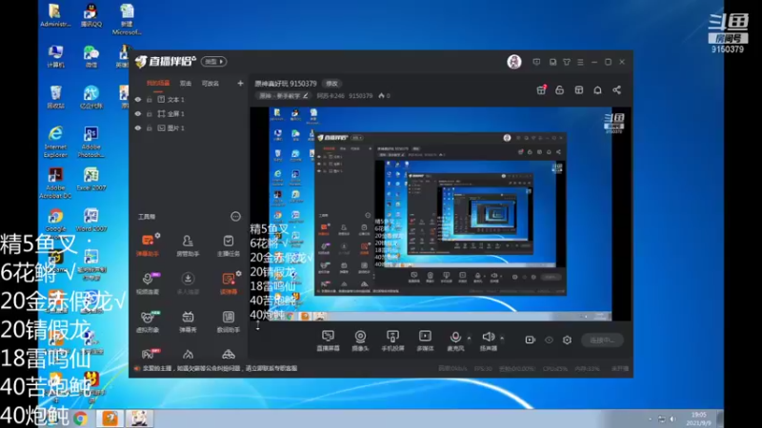Open the orange app in taskbar
This screenshot has width=762, height=428.
coord(110,418)
